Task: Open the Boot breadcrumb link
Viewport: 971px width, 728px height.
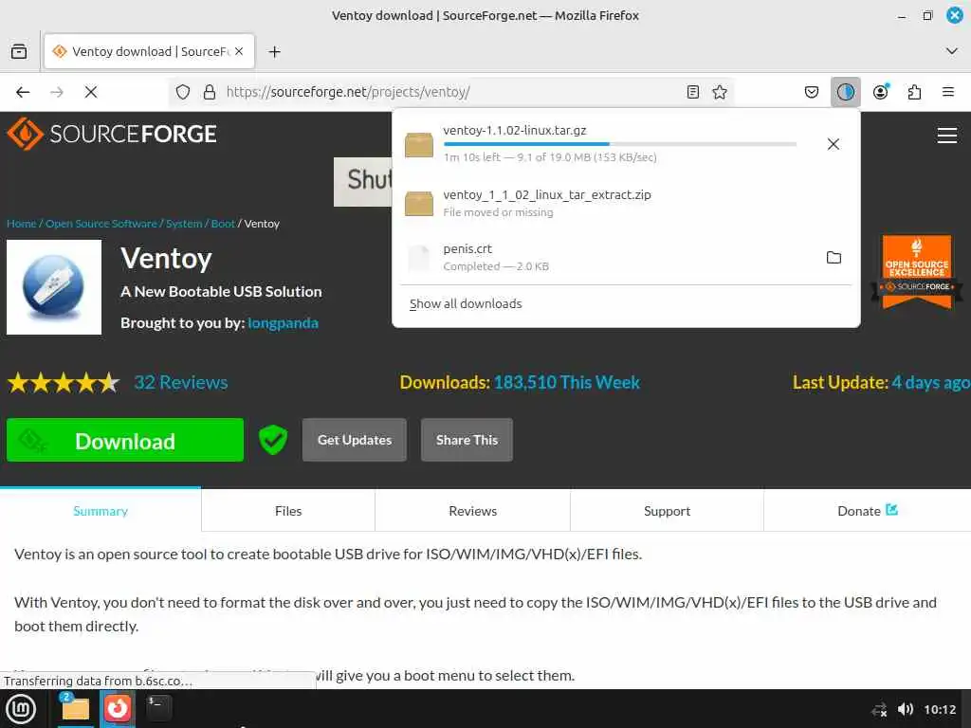Action: (223, 224)
